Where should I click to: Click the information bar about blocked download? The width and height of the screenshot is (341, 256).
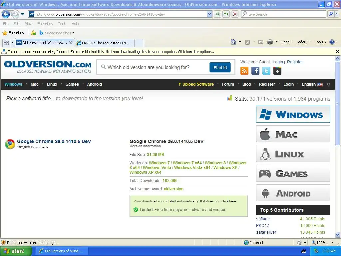tap(168, 52)
